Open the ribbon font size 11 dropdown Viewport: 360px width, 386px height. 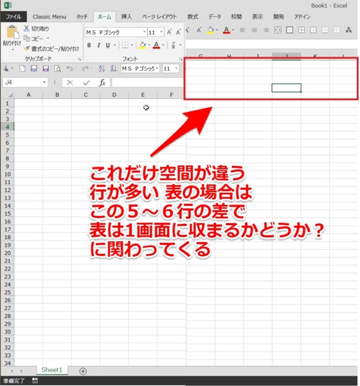pyautogui.click(x=161, y=32)
